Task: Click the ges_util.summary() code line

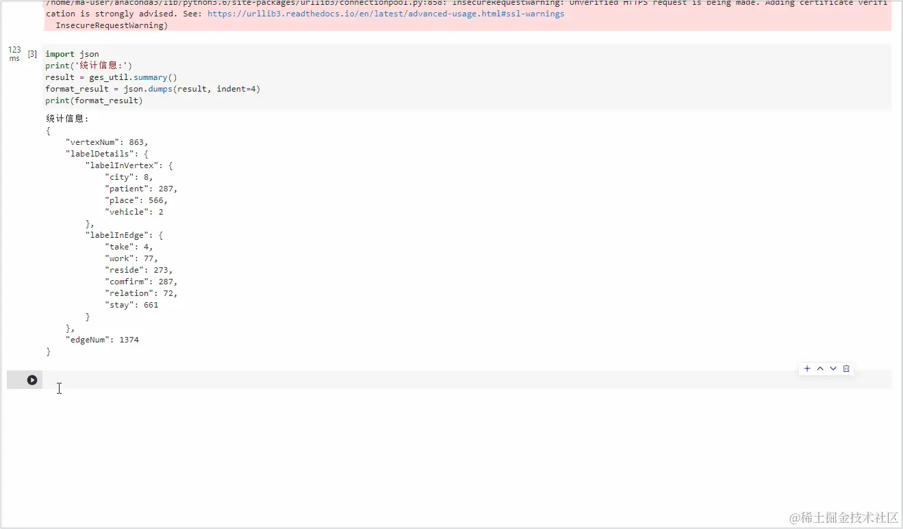Action: (112, 77)
